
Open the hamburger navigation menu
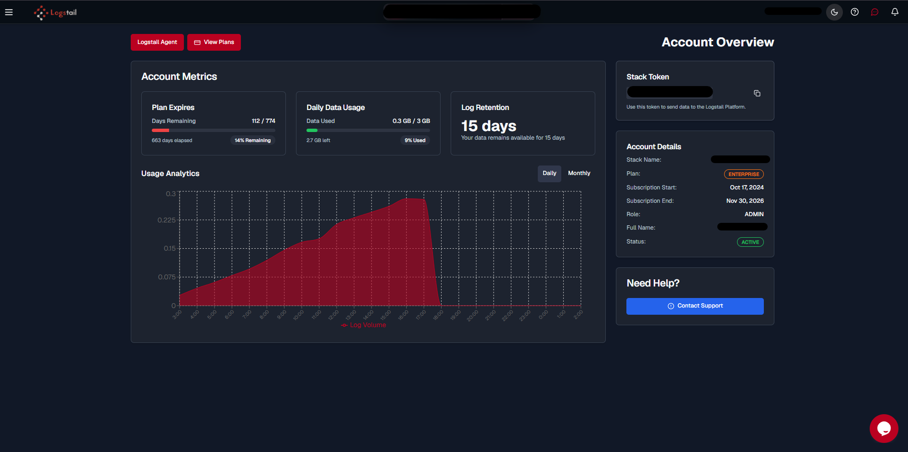(x=9, y=12)
